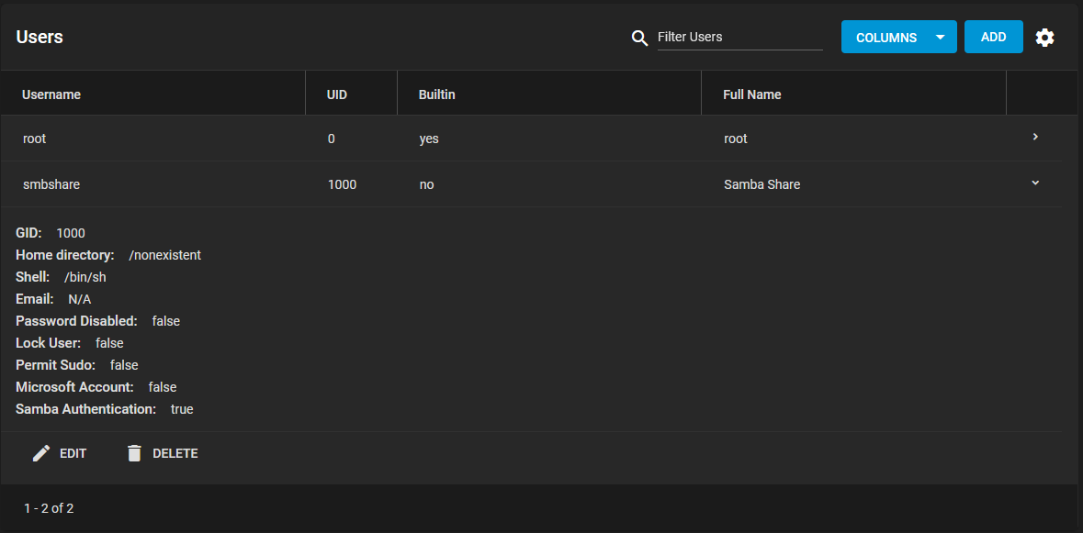Click the EDIT button label
This screenshot has height=533, width=1083.
point(73,453)
